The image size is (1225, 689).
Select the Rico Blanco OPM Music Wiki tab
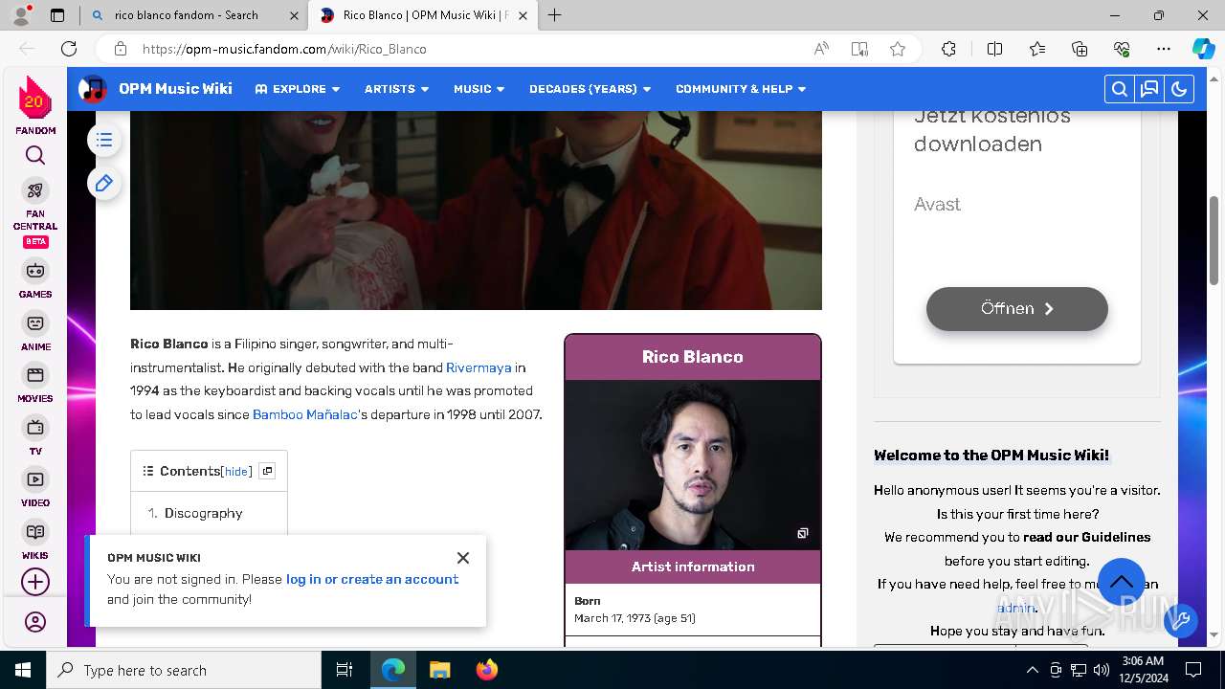point(421,15)
